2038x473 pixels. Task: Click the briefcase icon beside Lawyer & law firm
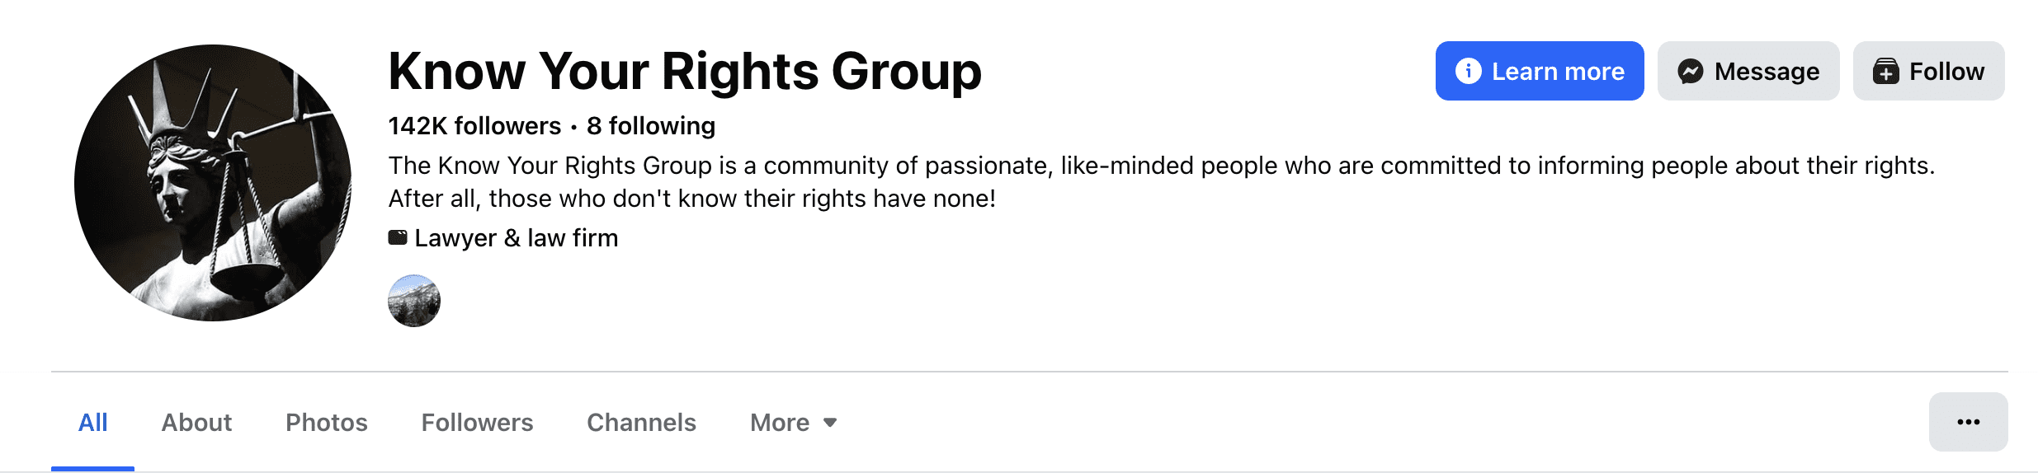[398, 238]
